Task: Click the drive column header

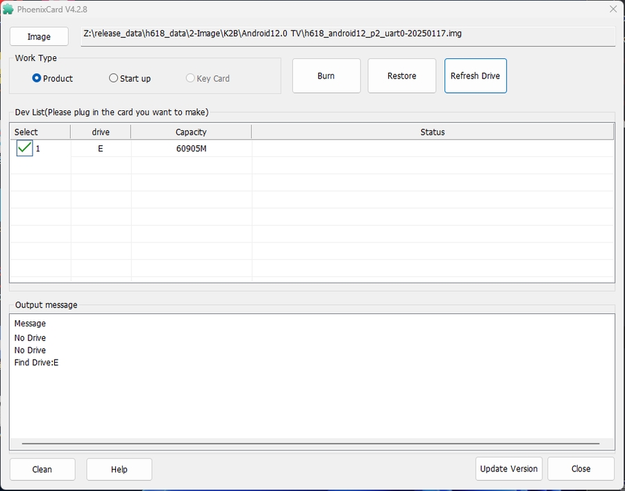Action: click(x=101, y=132)
